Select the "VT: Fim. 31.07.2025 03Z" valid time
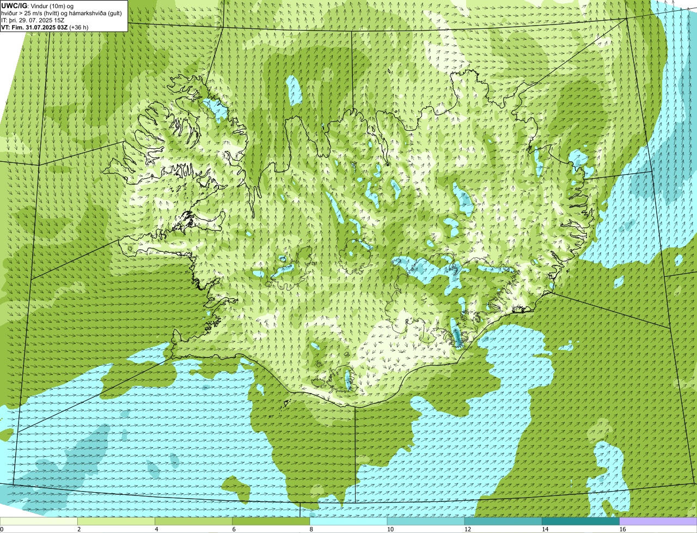 coord(34,27)
